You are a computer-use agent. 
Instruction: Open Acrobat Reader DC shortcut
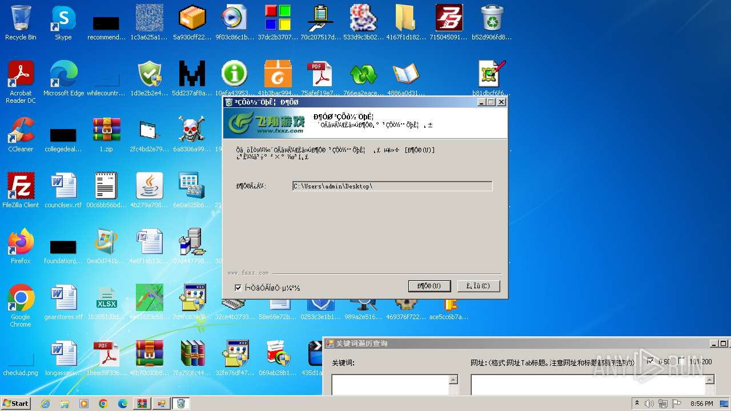21,82
